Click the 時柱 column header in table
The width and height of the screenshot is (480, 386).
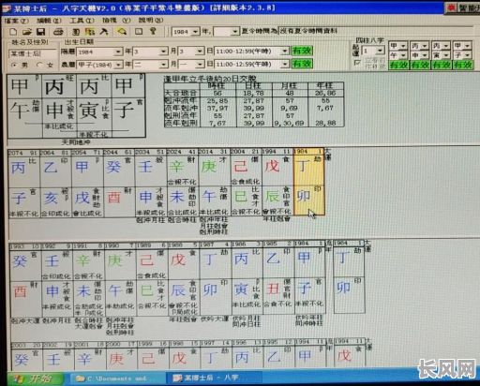coord(217,85)
